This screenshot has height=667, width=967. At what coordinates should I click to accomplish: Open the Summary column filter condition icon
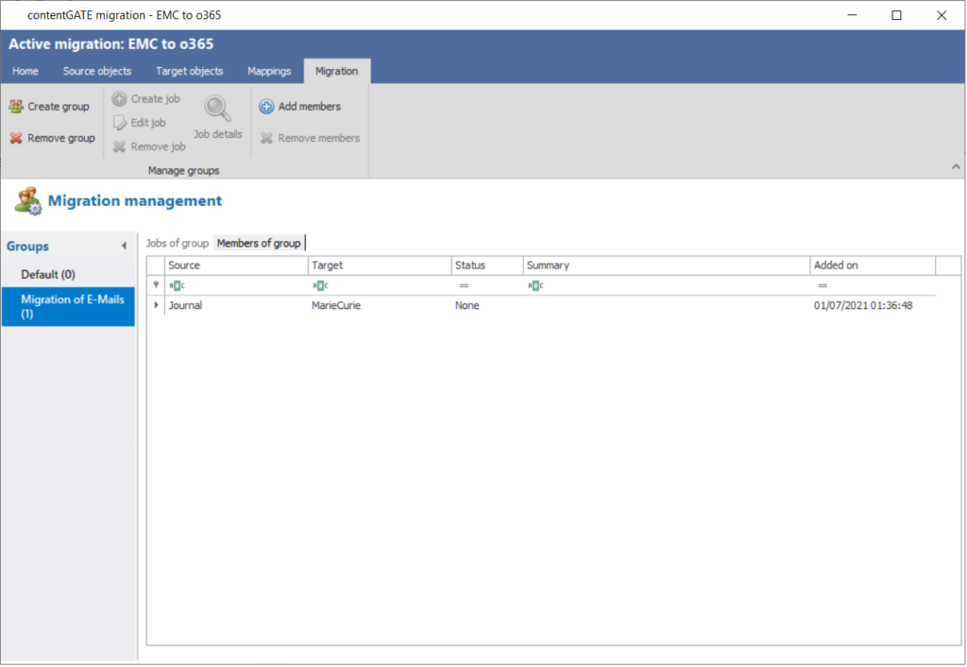(534, 284)
